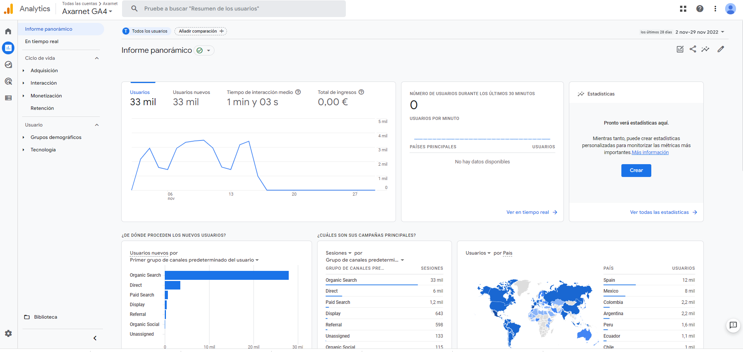Open Insights via the sparkline icon
This screenshot has height=352, width=743.
pos(706,49)
